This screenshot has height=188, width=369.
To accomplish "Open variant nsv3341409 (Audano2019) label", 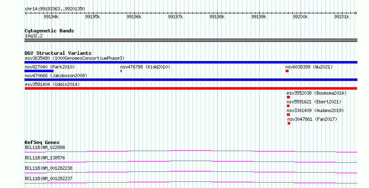I will [315, 110].
